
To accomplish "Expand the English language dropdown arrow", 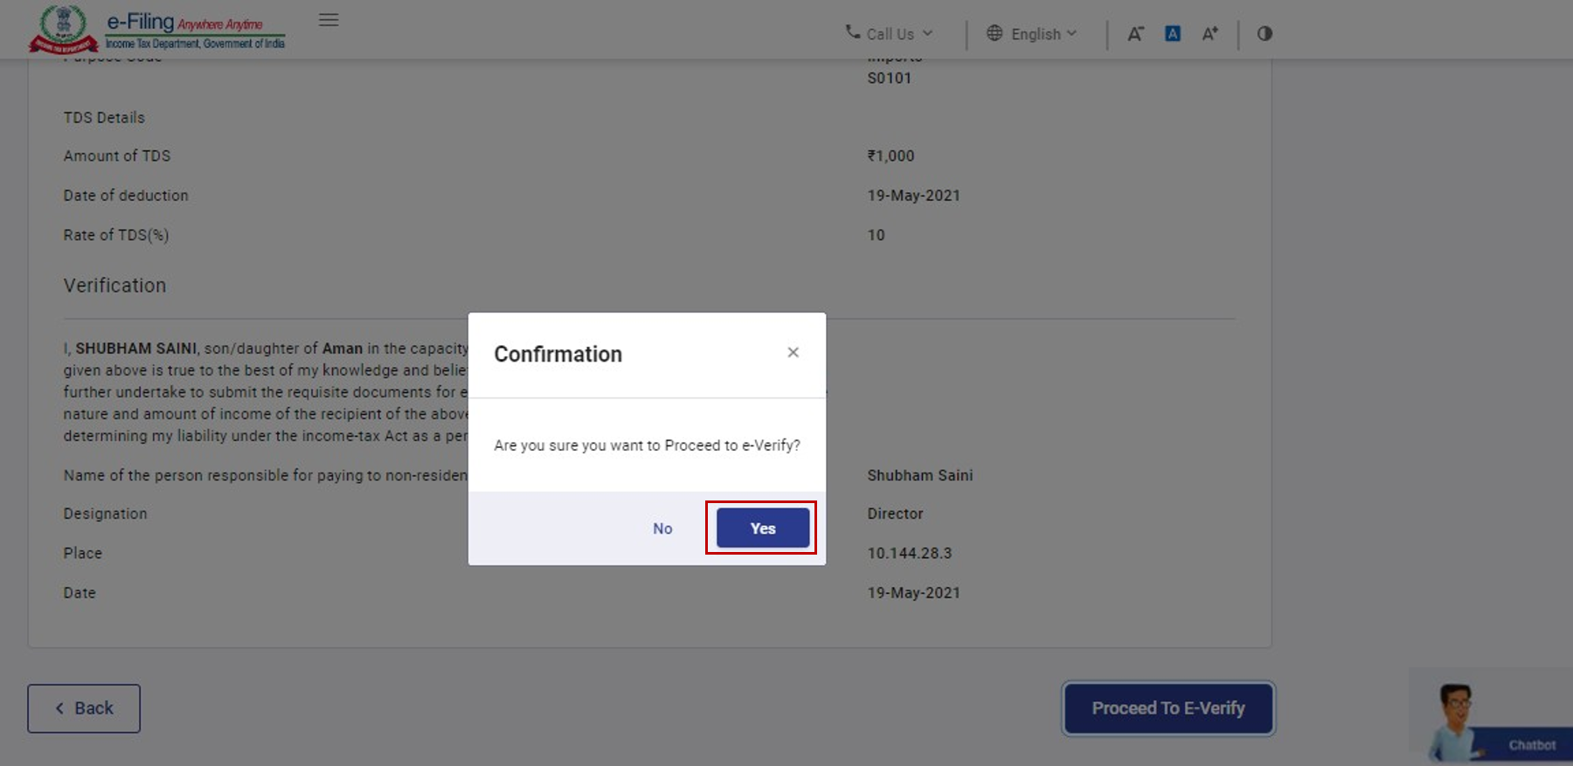I will point(1072,33).
